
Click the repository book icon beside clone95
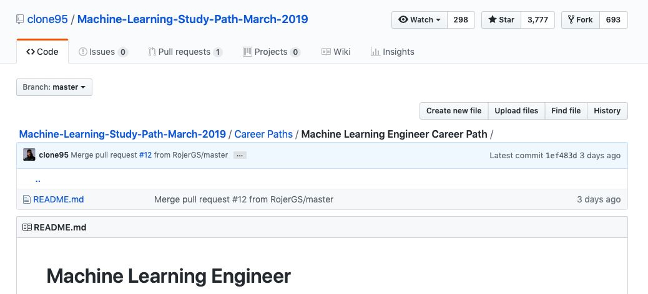[x=19, y=19]
